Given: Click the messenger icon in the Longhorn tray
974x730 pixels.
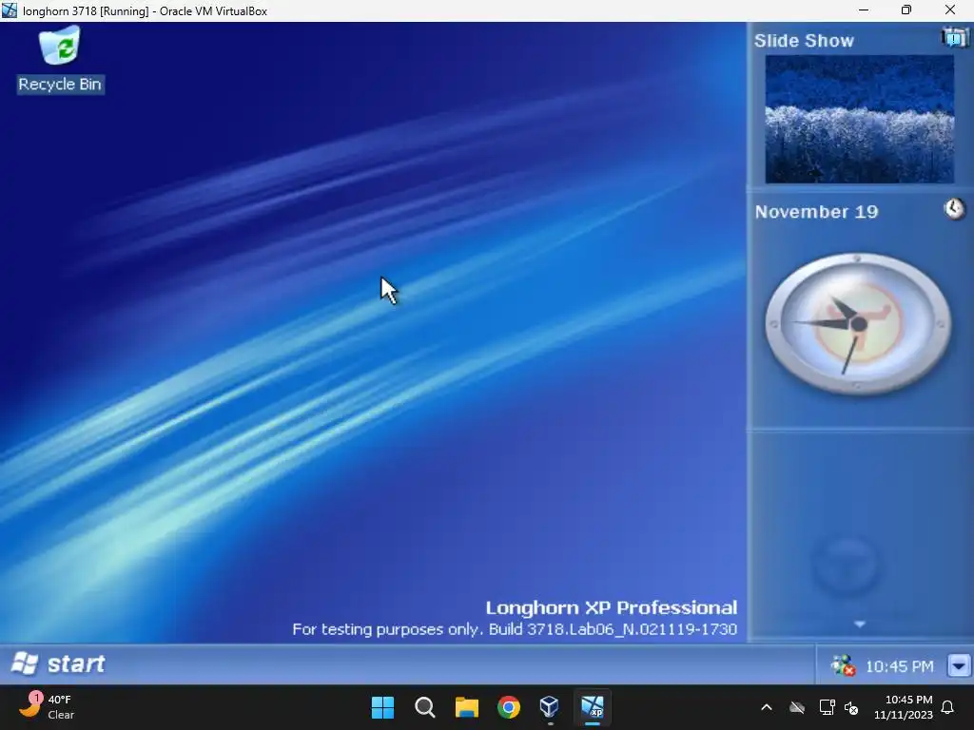Looking at the screenshot, I should coord(843,666).
